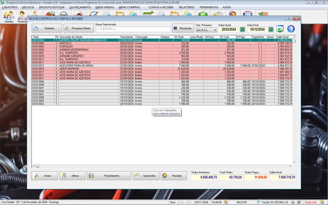Open calendar picker beside Data Inicial
328x205 pixels.
(x=242, y=30)
